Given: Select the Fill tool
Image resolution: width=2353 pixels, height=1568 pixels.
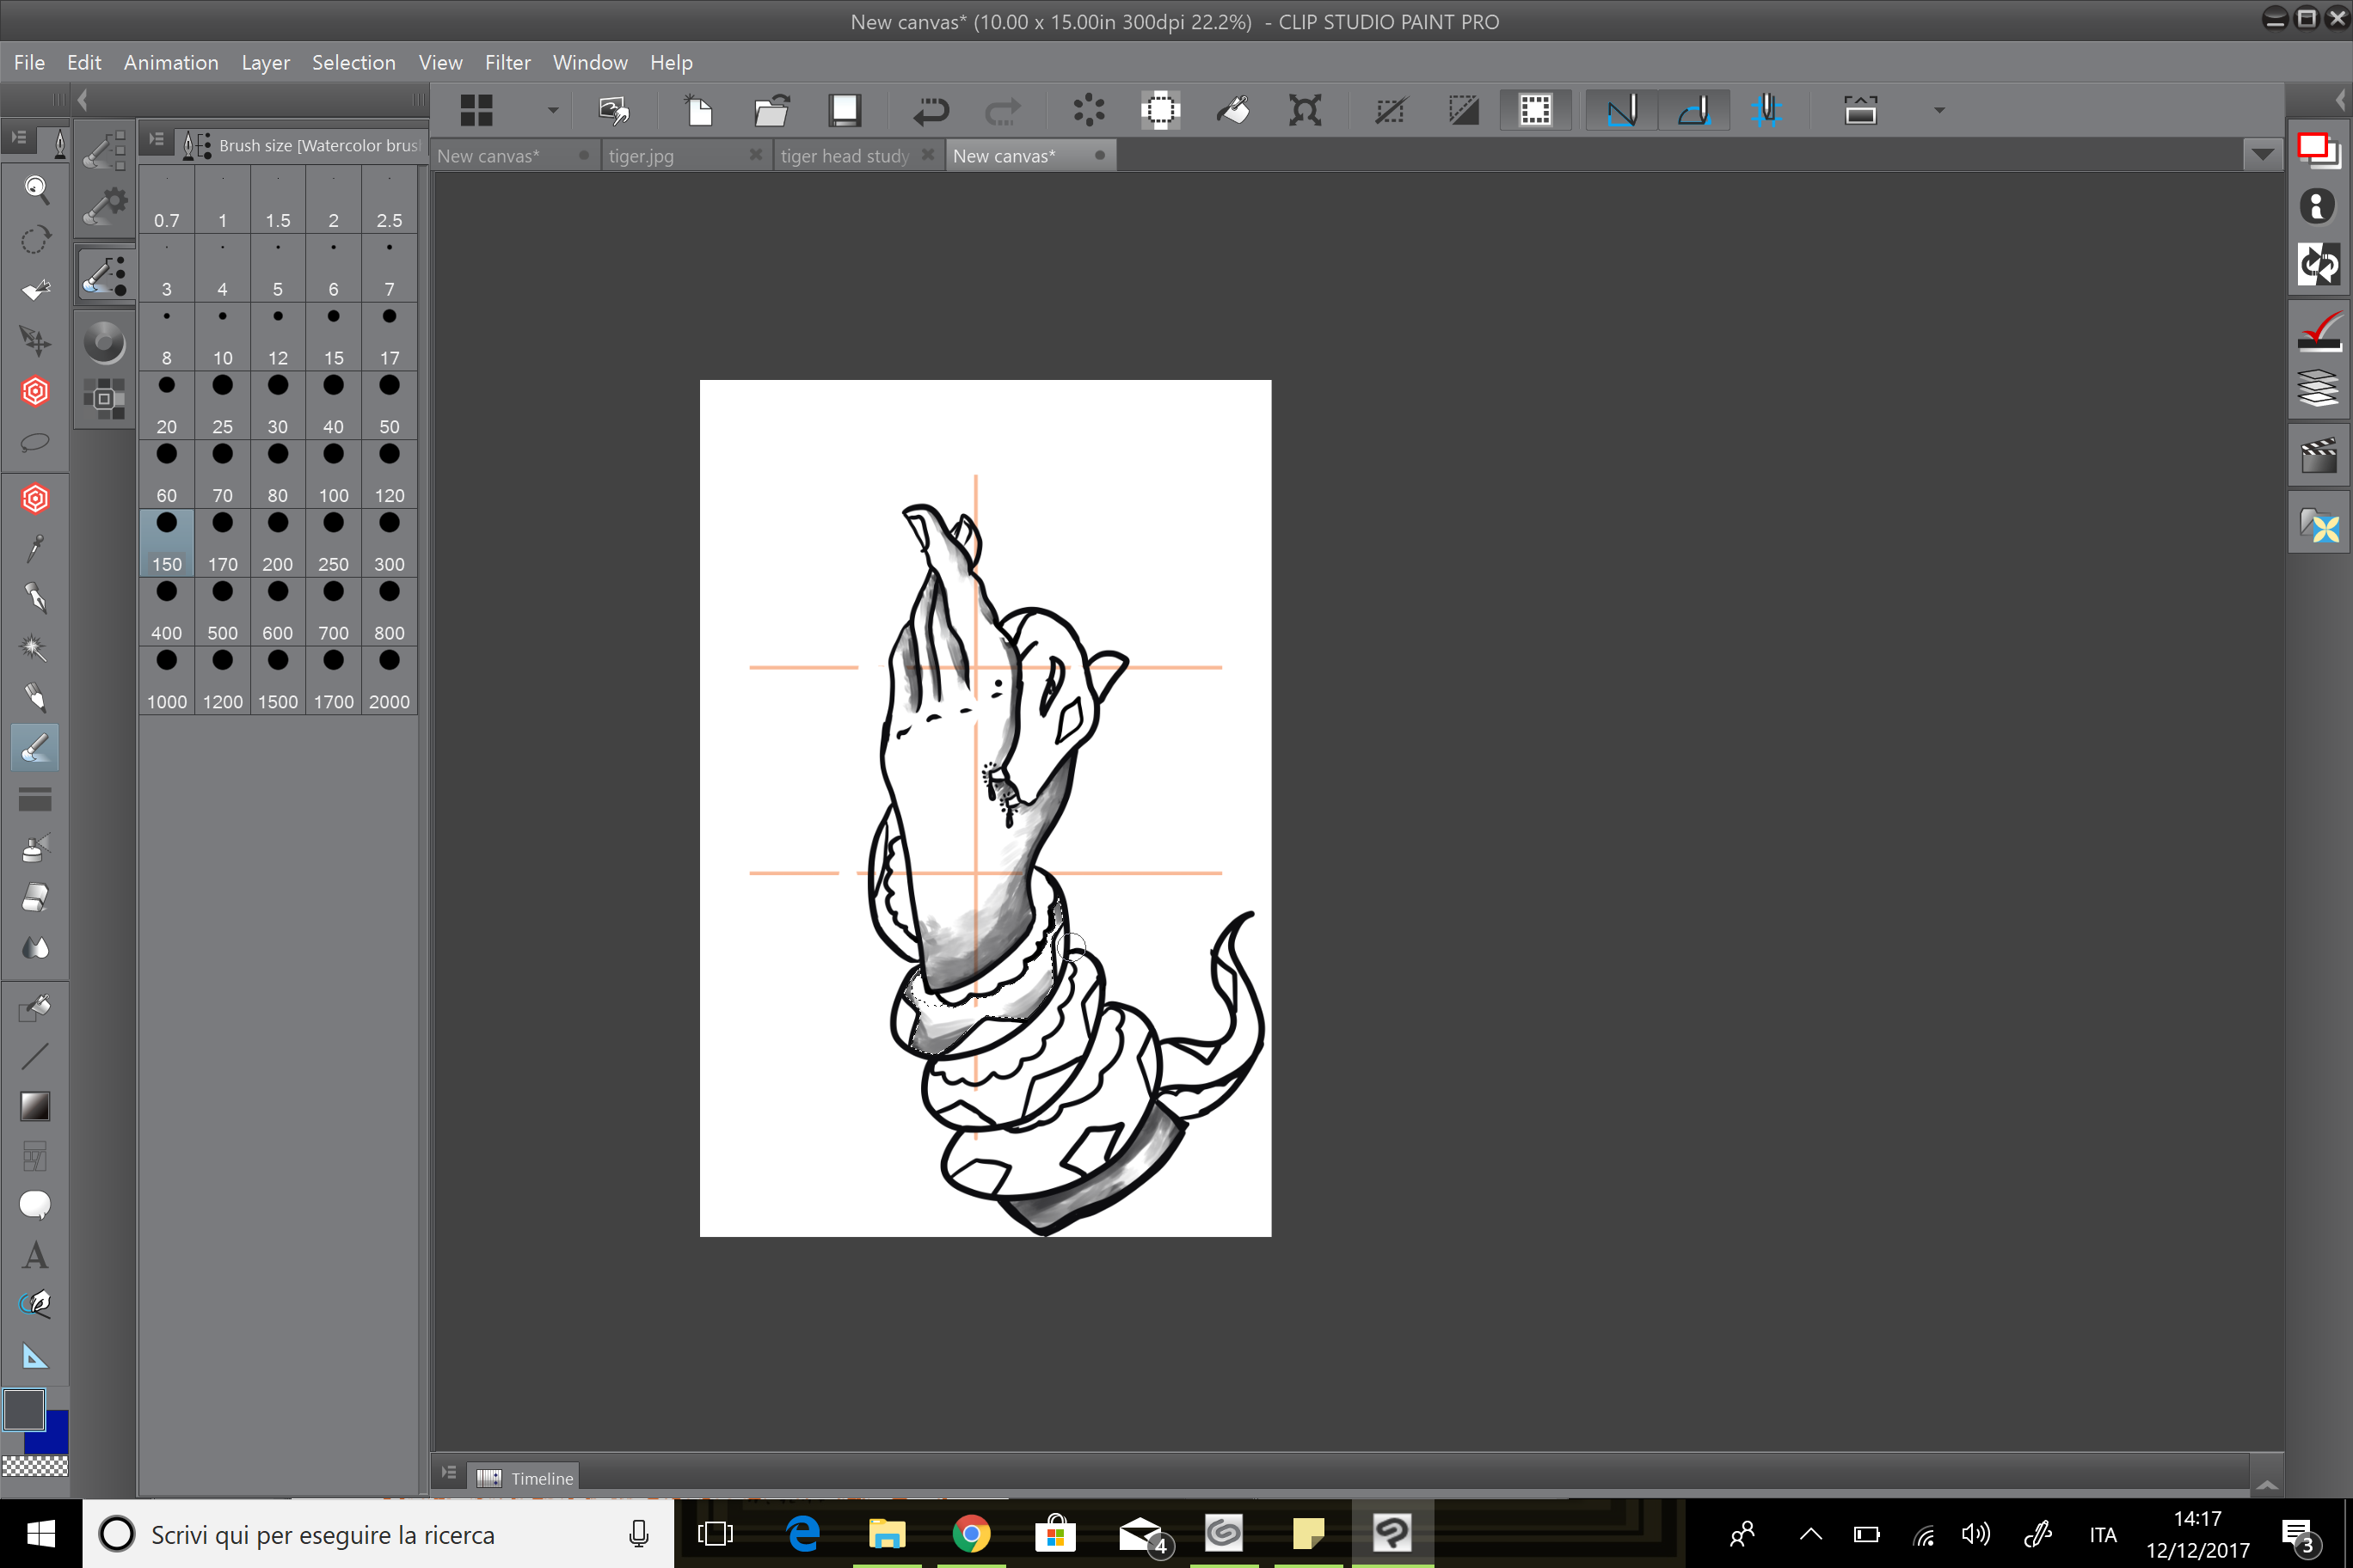Looking at the screenshot, I should click(36, 1007).
